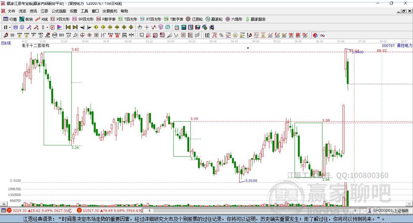Open the 赢家轮 wheel tool
The width and height of the screenshot is (413, 223).
click(x=214, y=19)
